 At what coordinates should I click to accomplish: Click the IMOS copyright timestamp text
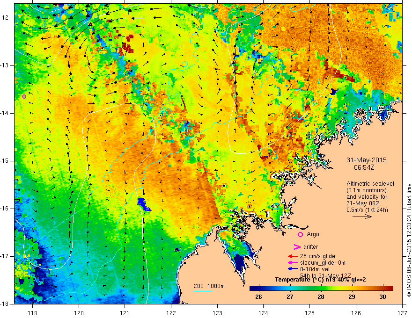(x=409, y=240)
